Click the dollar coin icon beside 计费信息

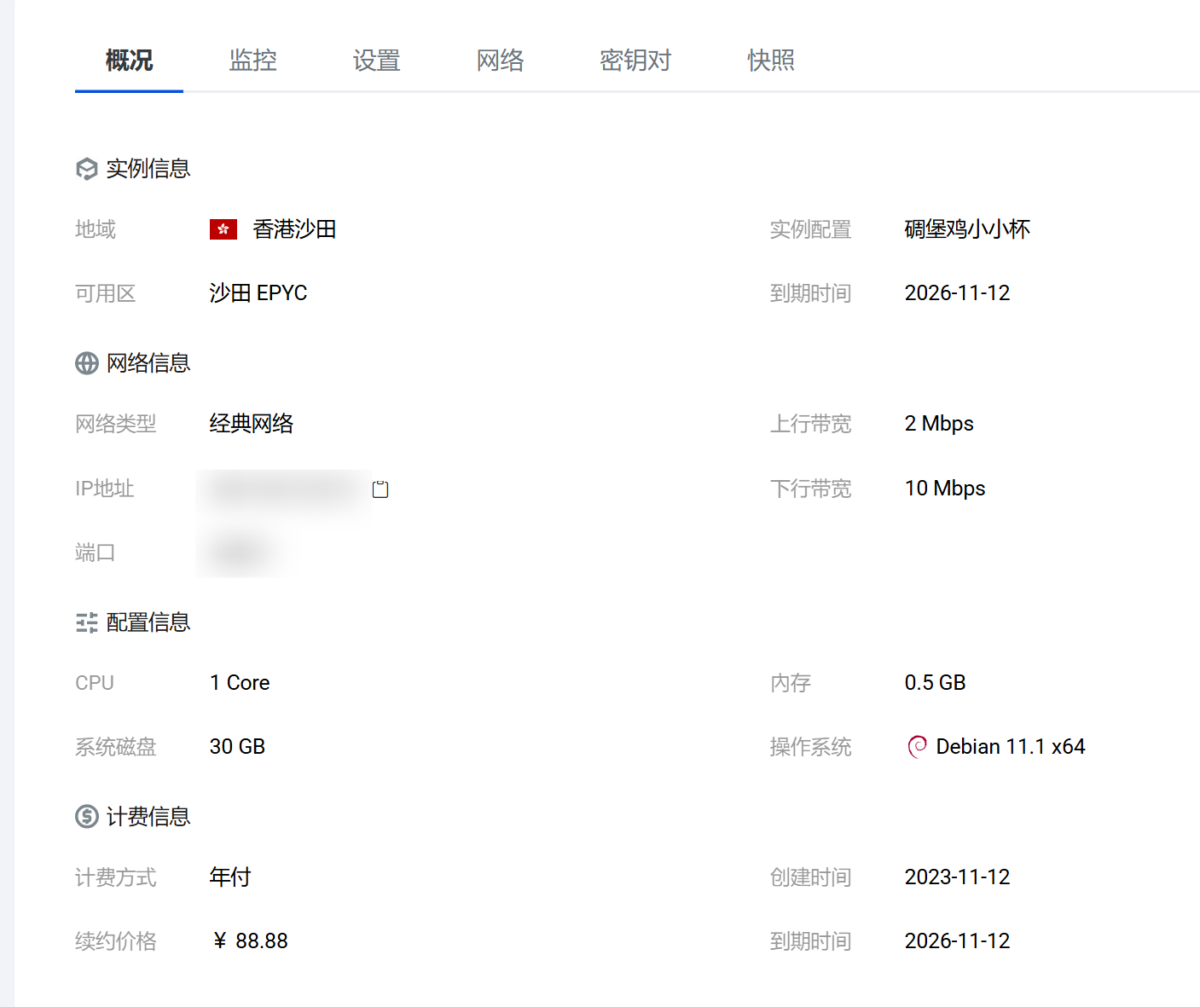pyautogui.click(x=87, y=817)
